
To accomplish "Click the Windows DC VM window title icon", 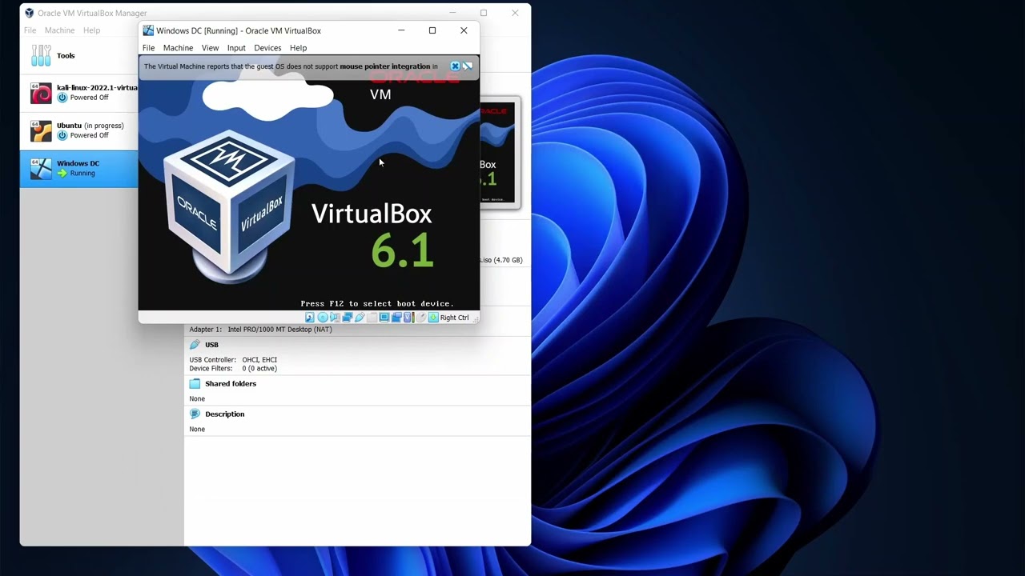I will click(x=148, y=30).
